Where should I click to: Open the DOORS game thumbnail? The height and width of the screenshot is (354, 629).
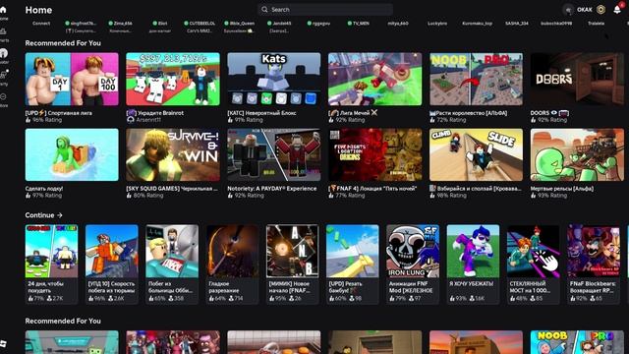click(x=577, y=79)
